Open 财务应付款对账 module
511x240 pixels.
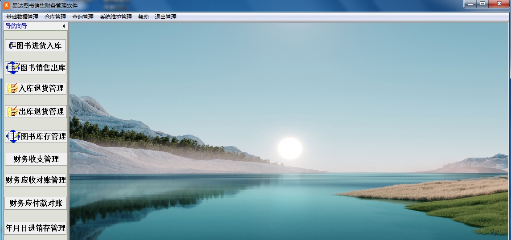coord(36,203)
